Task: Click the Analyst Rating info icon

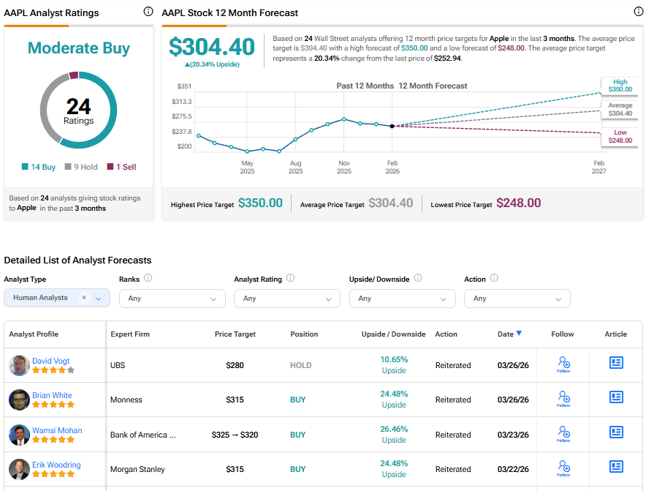Action: [x=290, y=278]
